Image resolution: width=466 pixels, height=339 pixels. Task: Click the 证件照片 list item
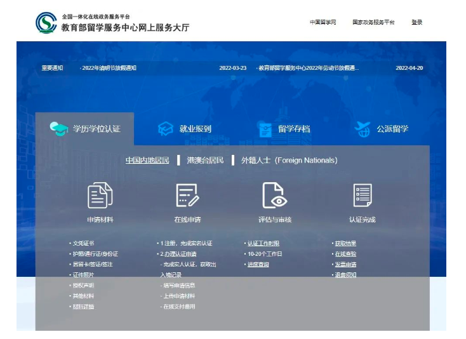pos(84,275)
